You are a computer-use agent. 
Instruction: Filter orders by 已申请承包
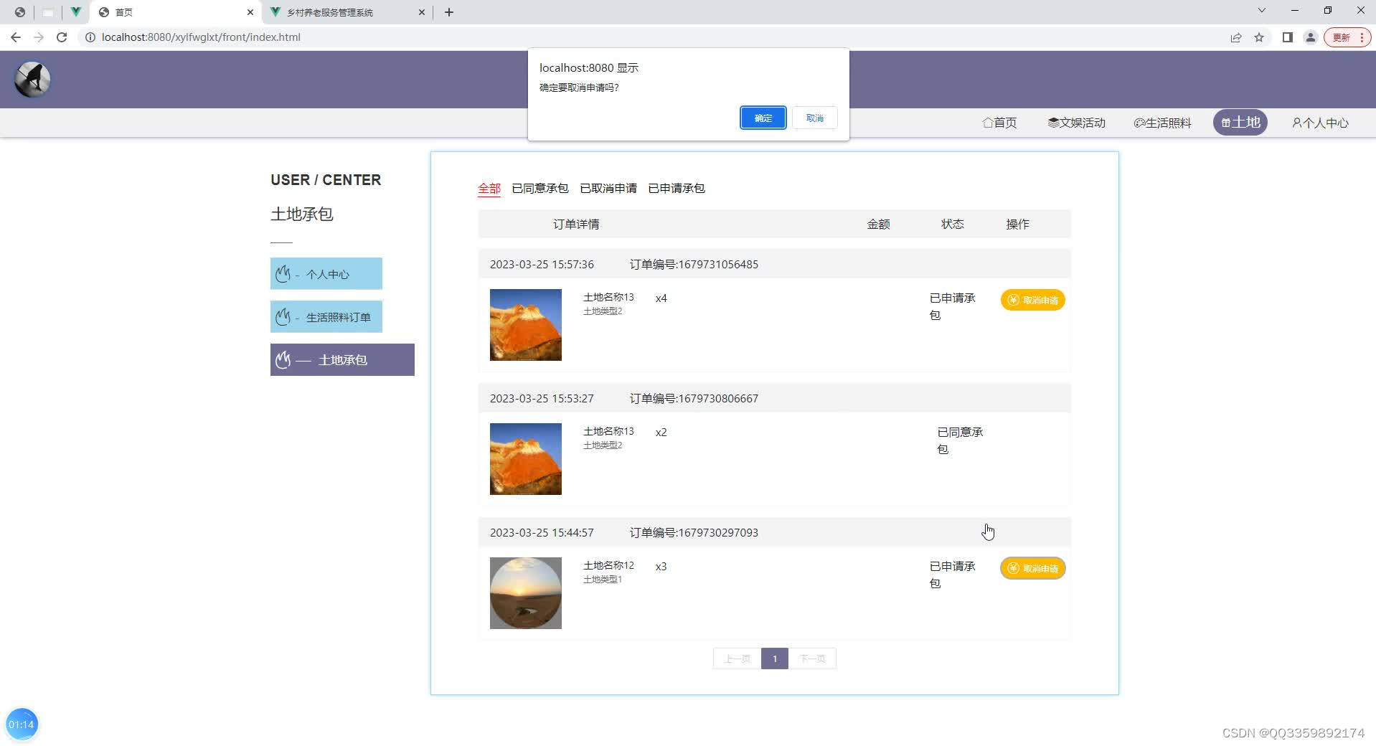(x=677, y=189)
